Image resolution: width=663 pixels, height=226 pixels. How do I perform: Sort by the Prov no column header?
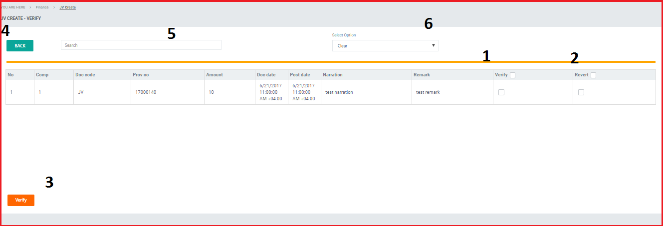(141, 75)
